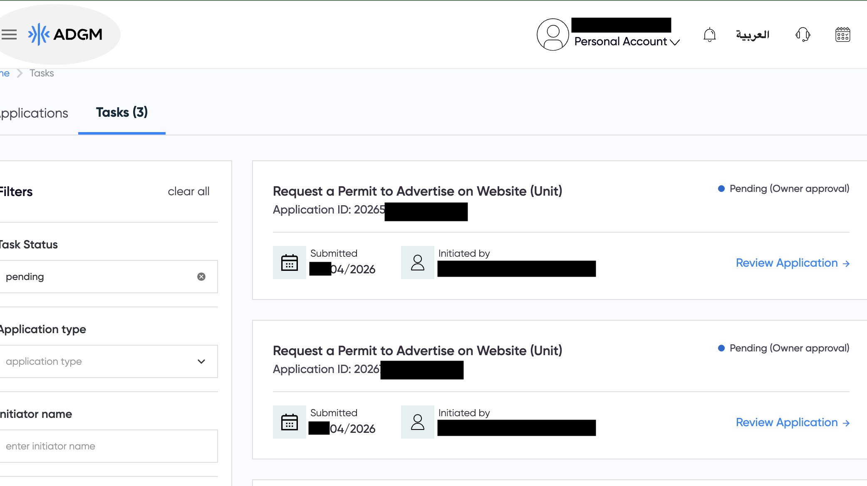Open the hamburger navigation menu
This screenshot has width=867, height=486.
[x=9, y=35]
